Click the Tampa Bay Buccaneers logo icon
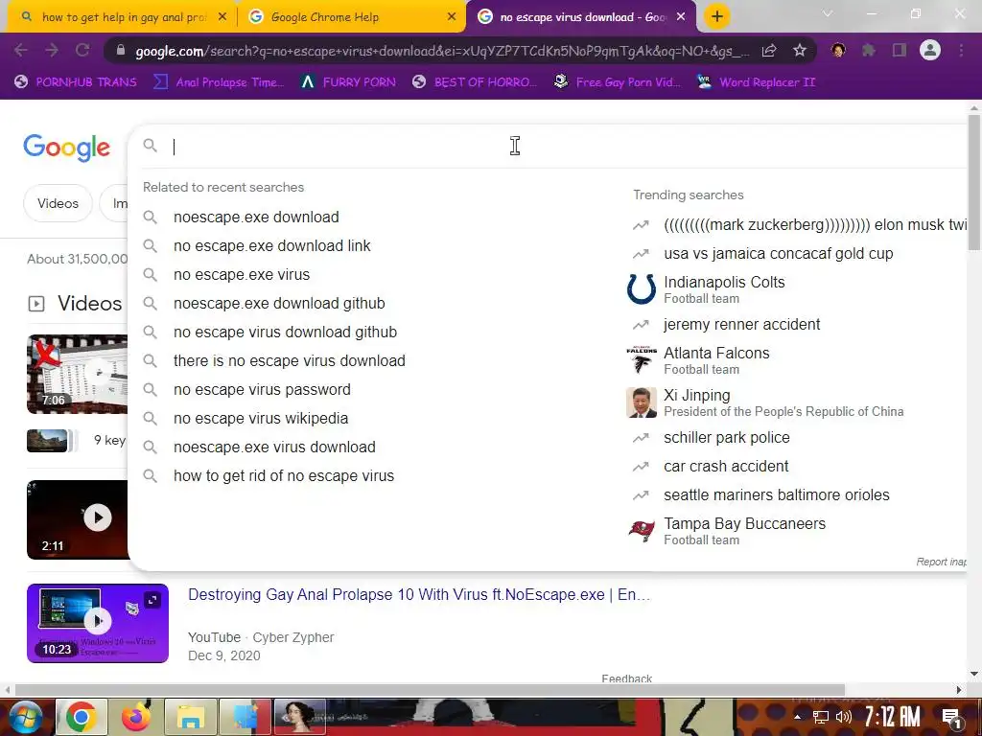The height and width of the screenshot is (736, 982). click(642, 531)
